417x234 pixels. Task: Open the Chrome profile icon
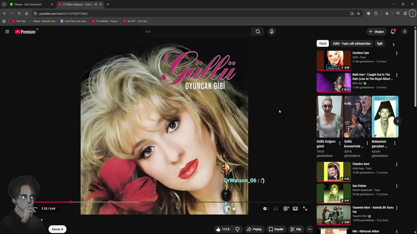[x=405, y=13]
